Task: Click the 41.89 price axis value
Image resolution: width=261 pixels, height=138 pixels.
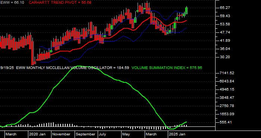Action: tap(225, 40)
